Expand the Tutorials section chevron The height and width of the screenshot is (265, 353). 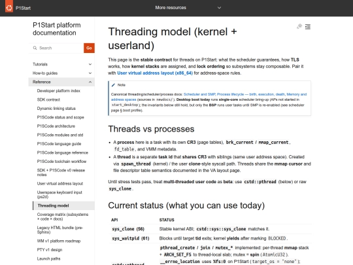[90, 64]
